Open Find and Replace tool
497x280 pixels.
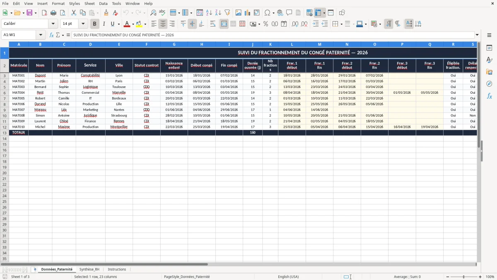153,13
